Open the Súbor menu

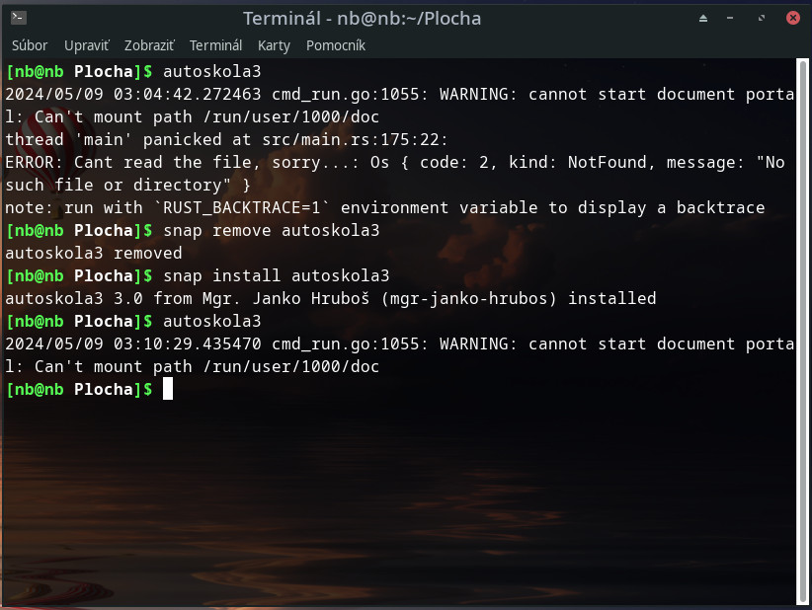(x=30, y=45)
